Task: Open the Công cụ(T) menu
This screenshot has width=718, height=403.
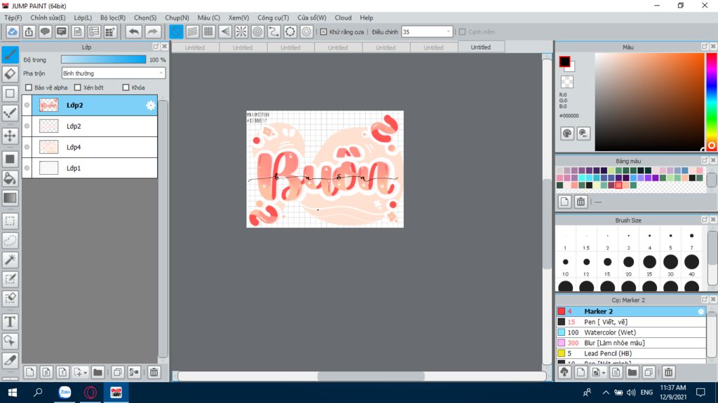Action: (x=273, y=17)
